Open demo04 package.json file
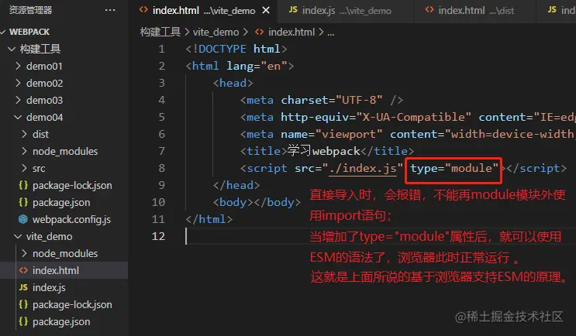 pos(61,202)
